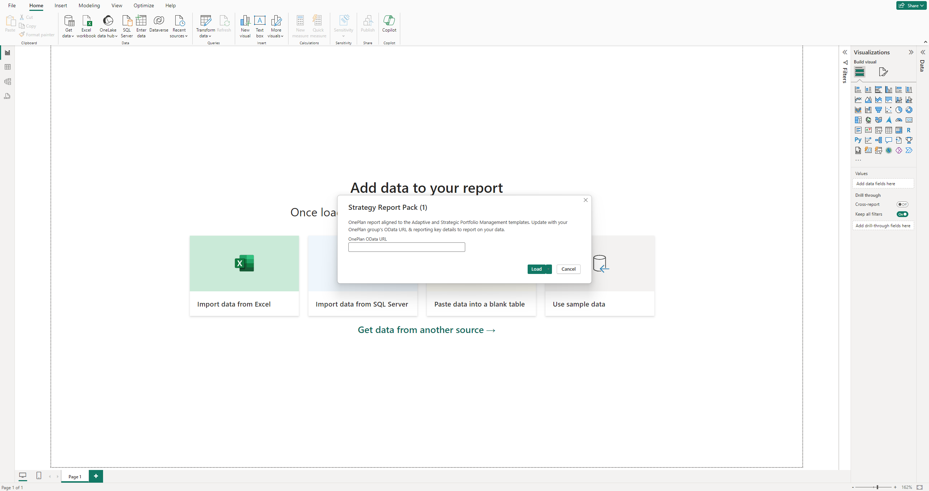Screen dimensions: 929x491
Task: Open the DAX query view sidebar icon
Action: point(7,96)
